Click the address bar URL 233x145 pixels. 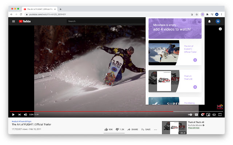point(47,14)
